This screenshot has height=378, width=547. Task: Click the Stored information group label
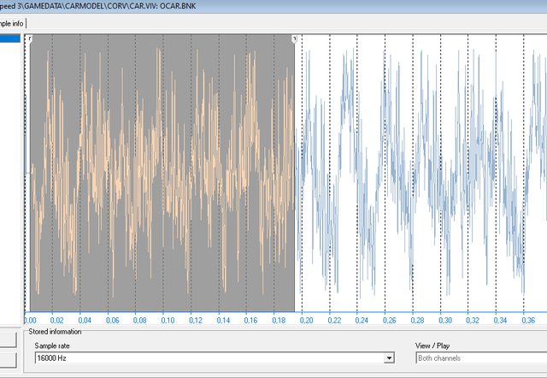tap(55, 332)
